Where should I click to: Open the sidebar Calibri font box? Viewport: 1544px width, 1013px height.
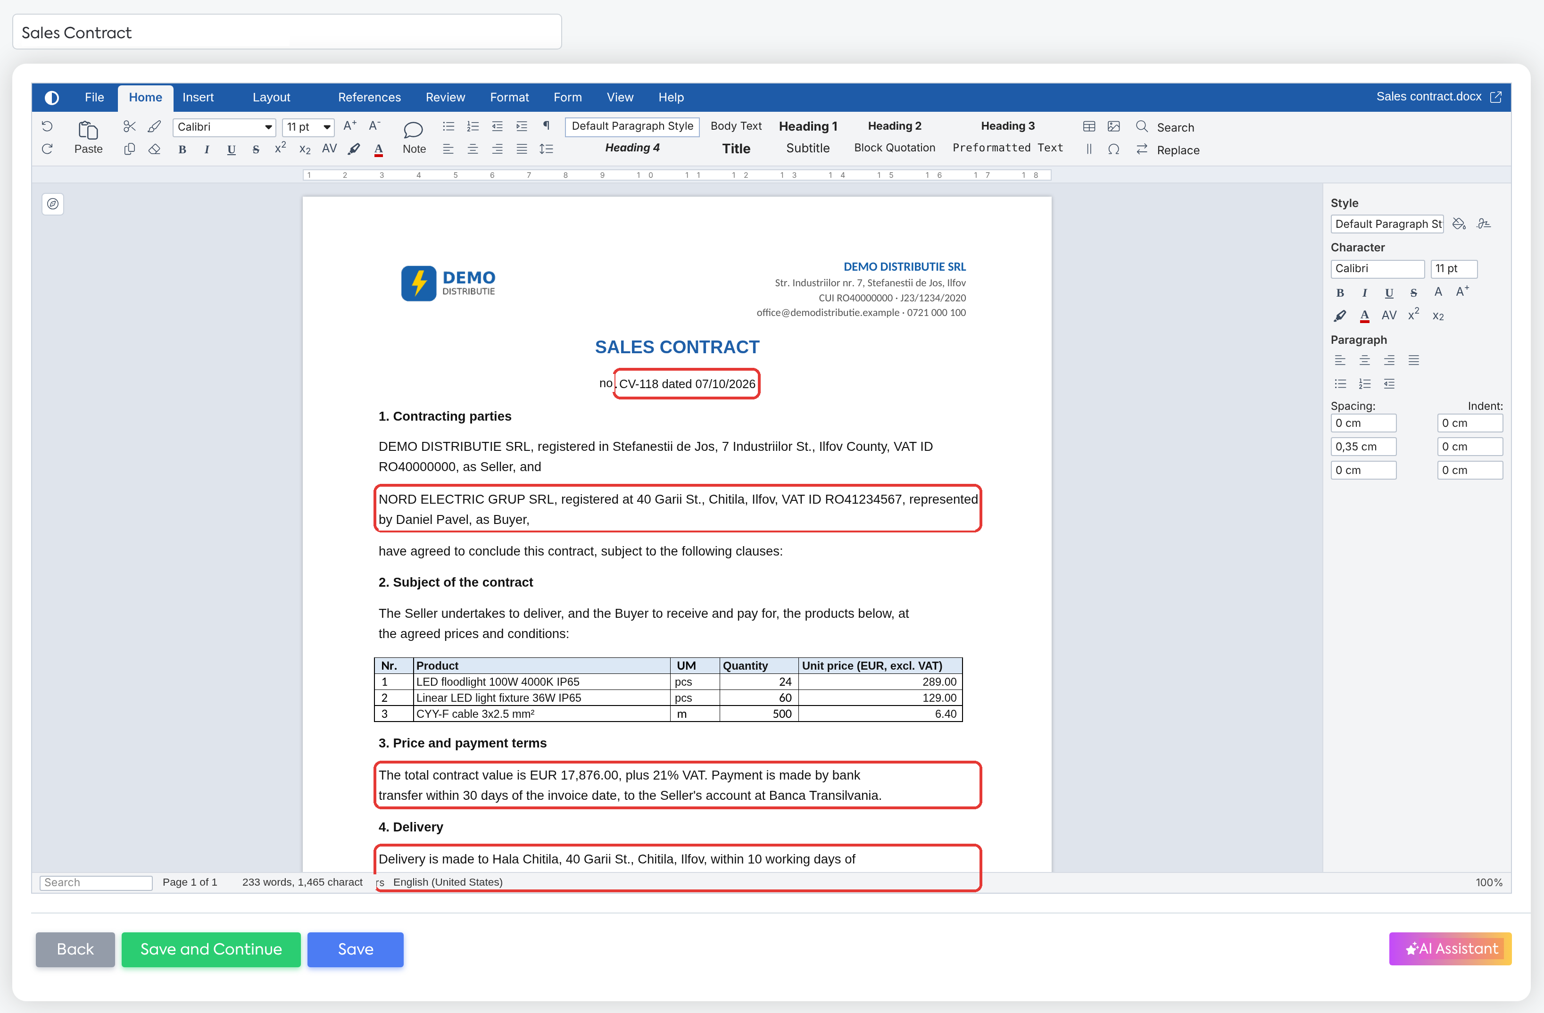point(1377,269)
